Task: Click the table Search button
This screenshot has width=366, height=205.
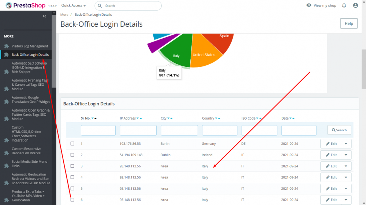Action: coord(339,130)
